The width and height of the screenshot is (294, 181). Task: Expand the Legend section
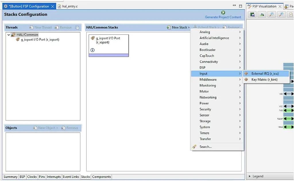(x=250, y=176)
